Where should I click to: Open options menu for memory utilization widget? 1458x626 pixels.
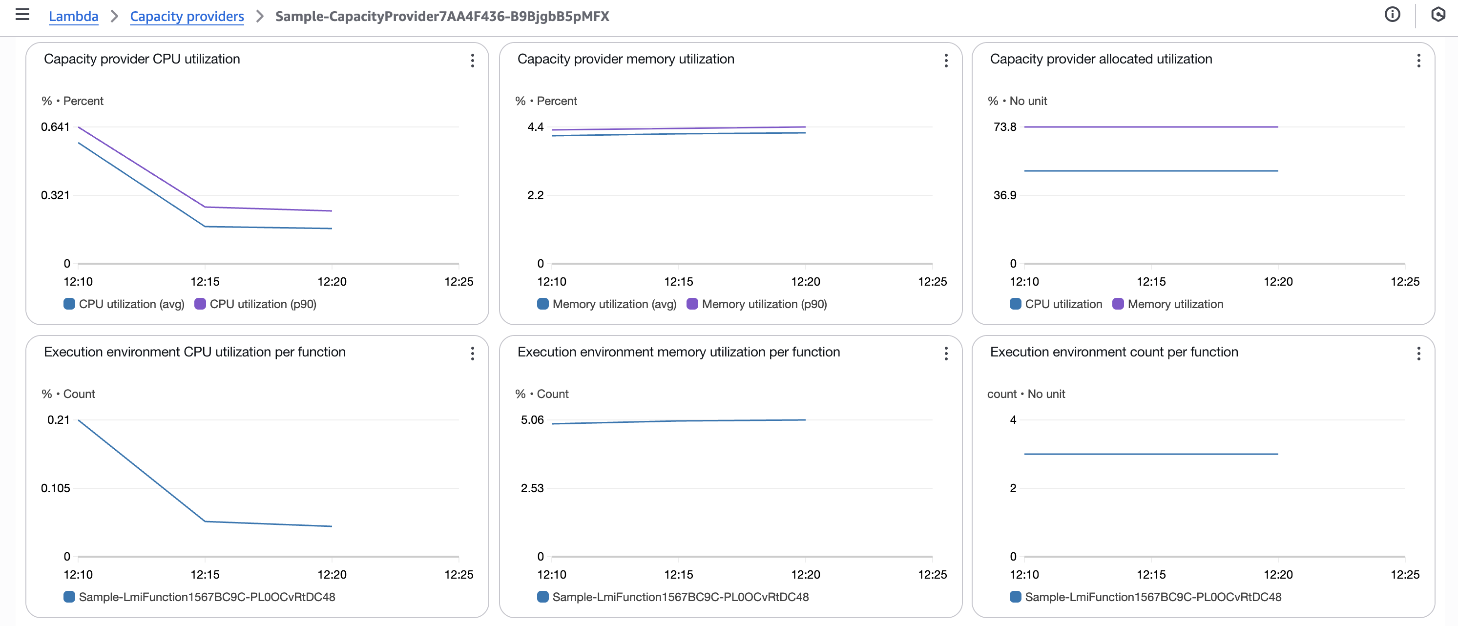click(945, 61)
